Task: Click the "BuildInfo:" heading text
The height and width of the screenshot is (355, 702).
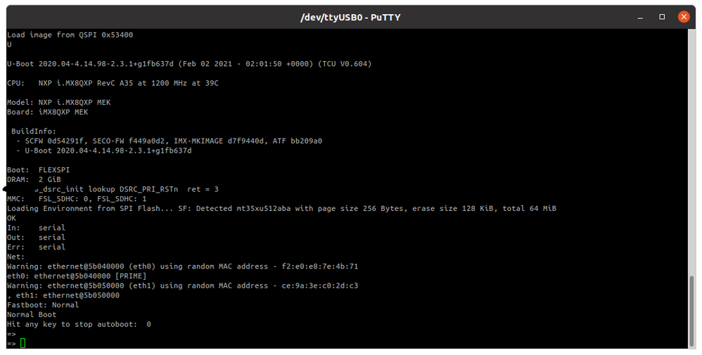Action: [34, 131]
